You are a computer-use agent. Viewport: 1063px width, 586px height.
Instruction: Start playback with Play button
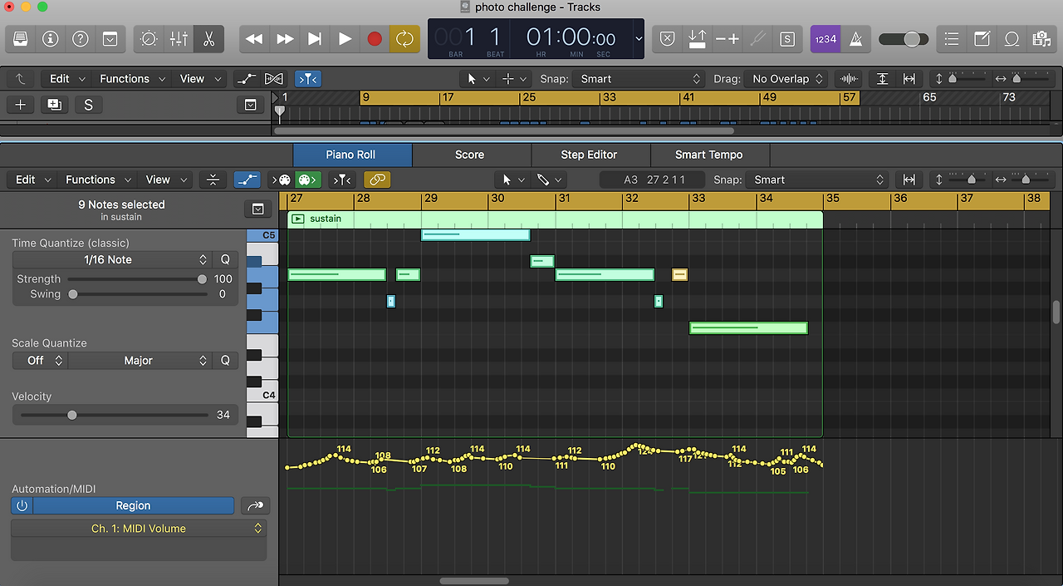tap(345, 38)
